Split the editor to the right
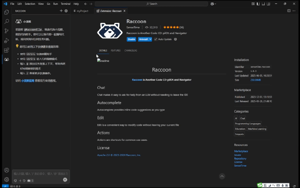Image resolution: width=300 pixels, height=188 pixels. click(289, 11)
